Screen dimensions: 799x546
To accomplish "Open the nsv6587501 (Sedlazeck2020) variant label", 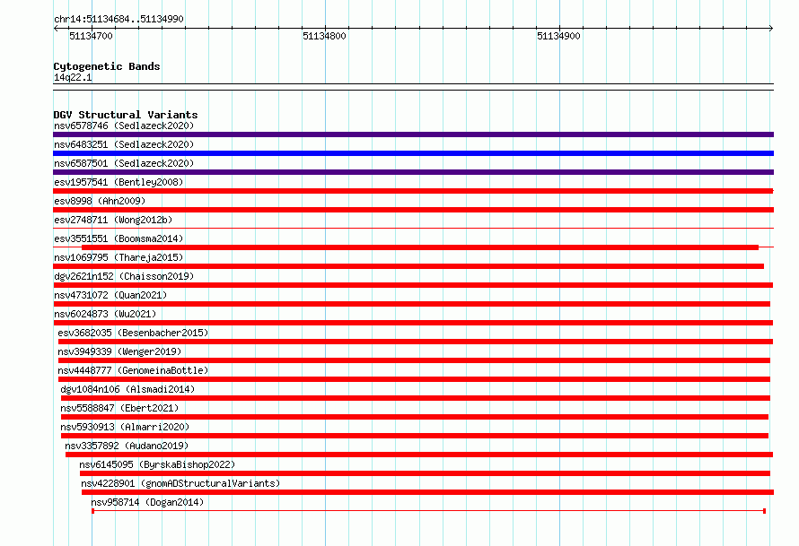I will pos(124,163).
